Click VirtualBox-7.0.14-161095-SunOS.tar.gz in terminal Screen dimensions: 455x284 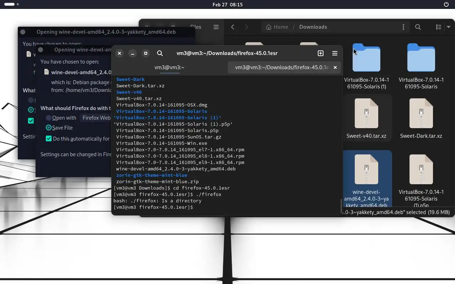coord(169,137)
